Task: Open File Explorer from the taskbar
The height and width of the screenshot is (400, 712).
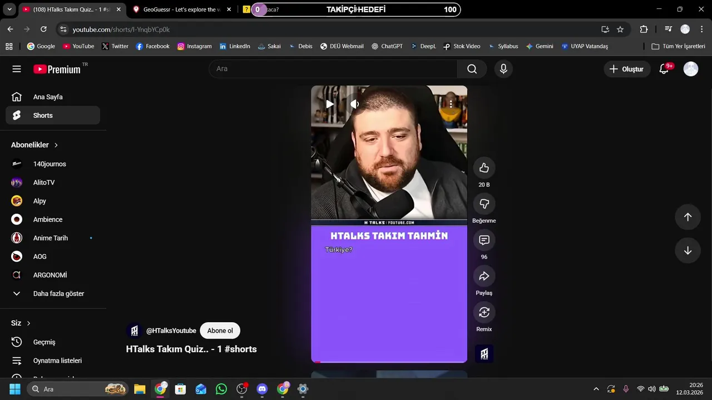Action: tap(140, 389)
